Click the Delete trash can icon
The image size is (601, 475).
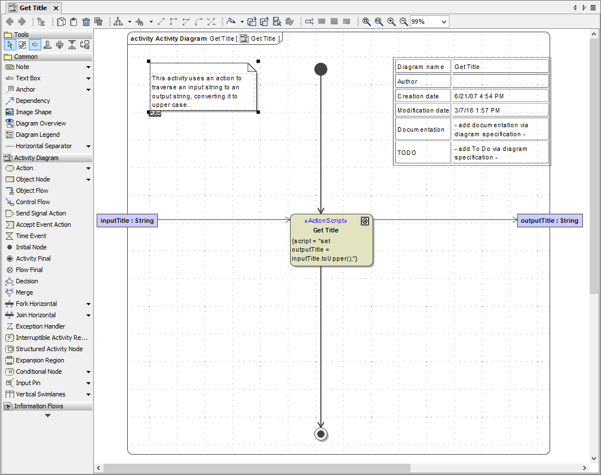pos(86,21)
